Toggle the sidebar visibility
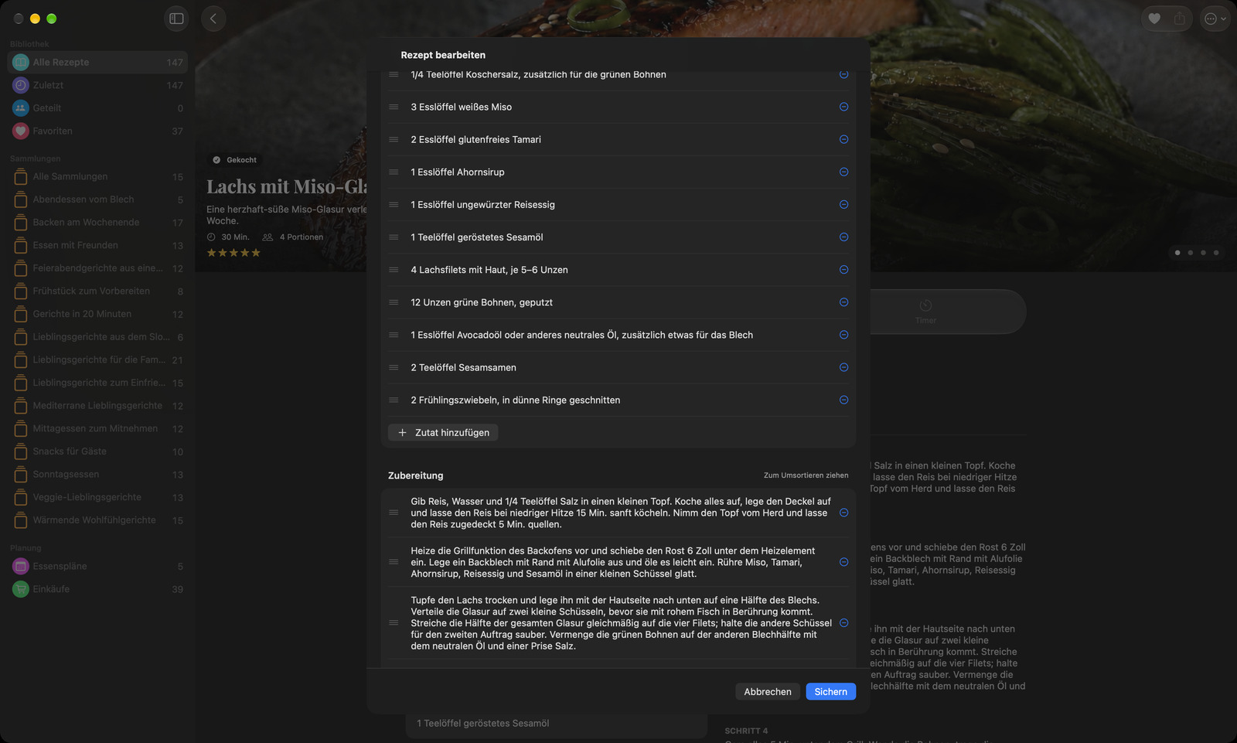This screenshot has height=743, width=1237. (x=176, y=19)
